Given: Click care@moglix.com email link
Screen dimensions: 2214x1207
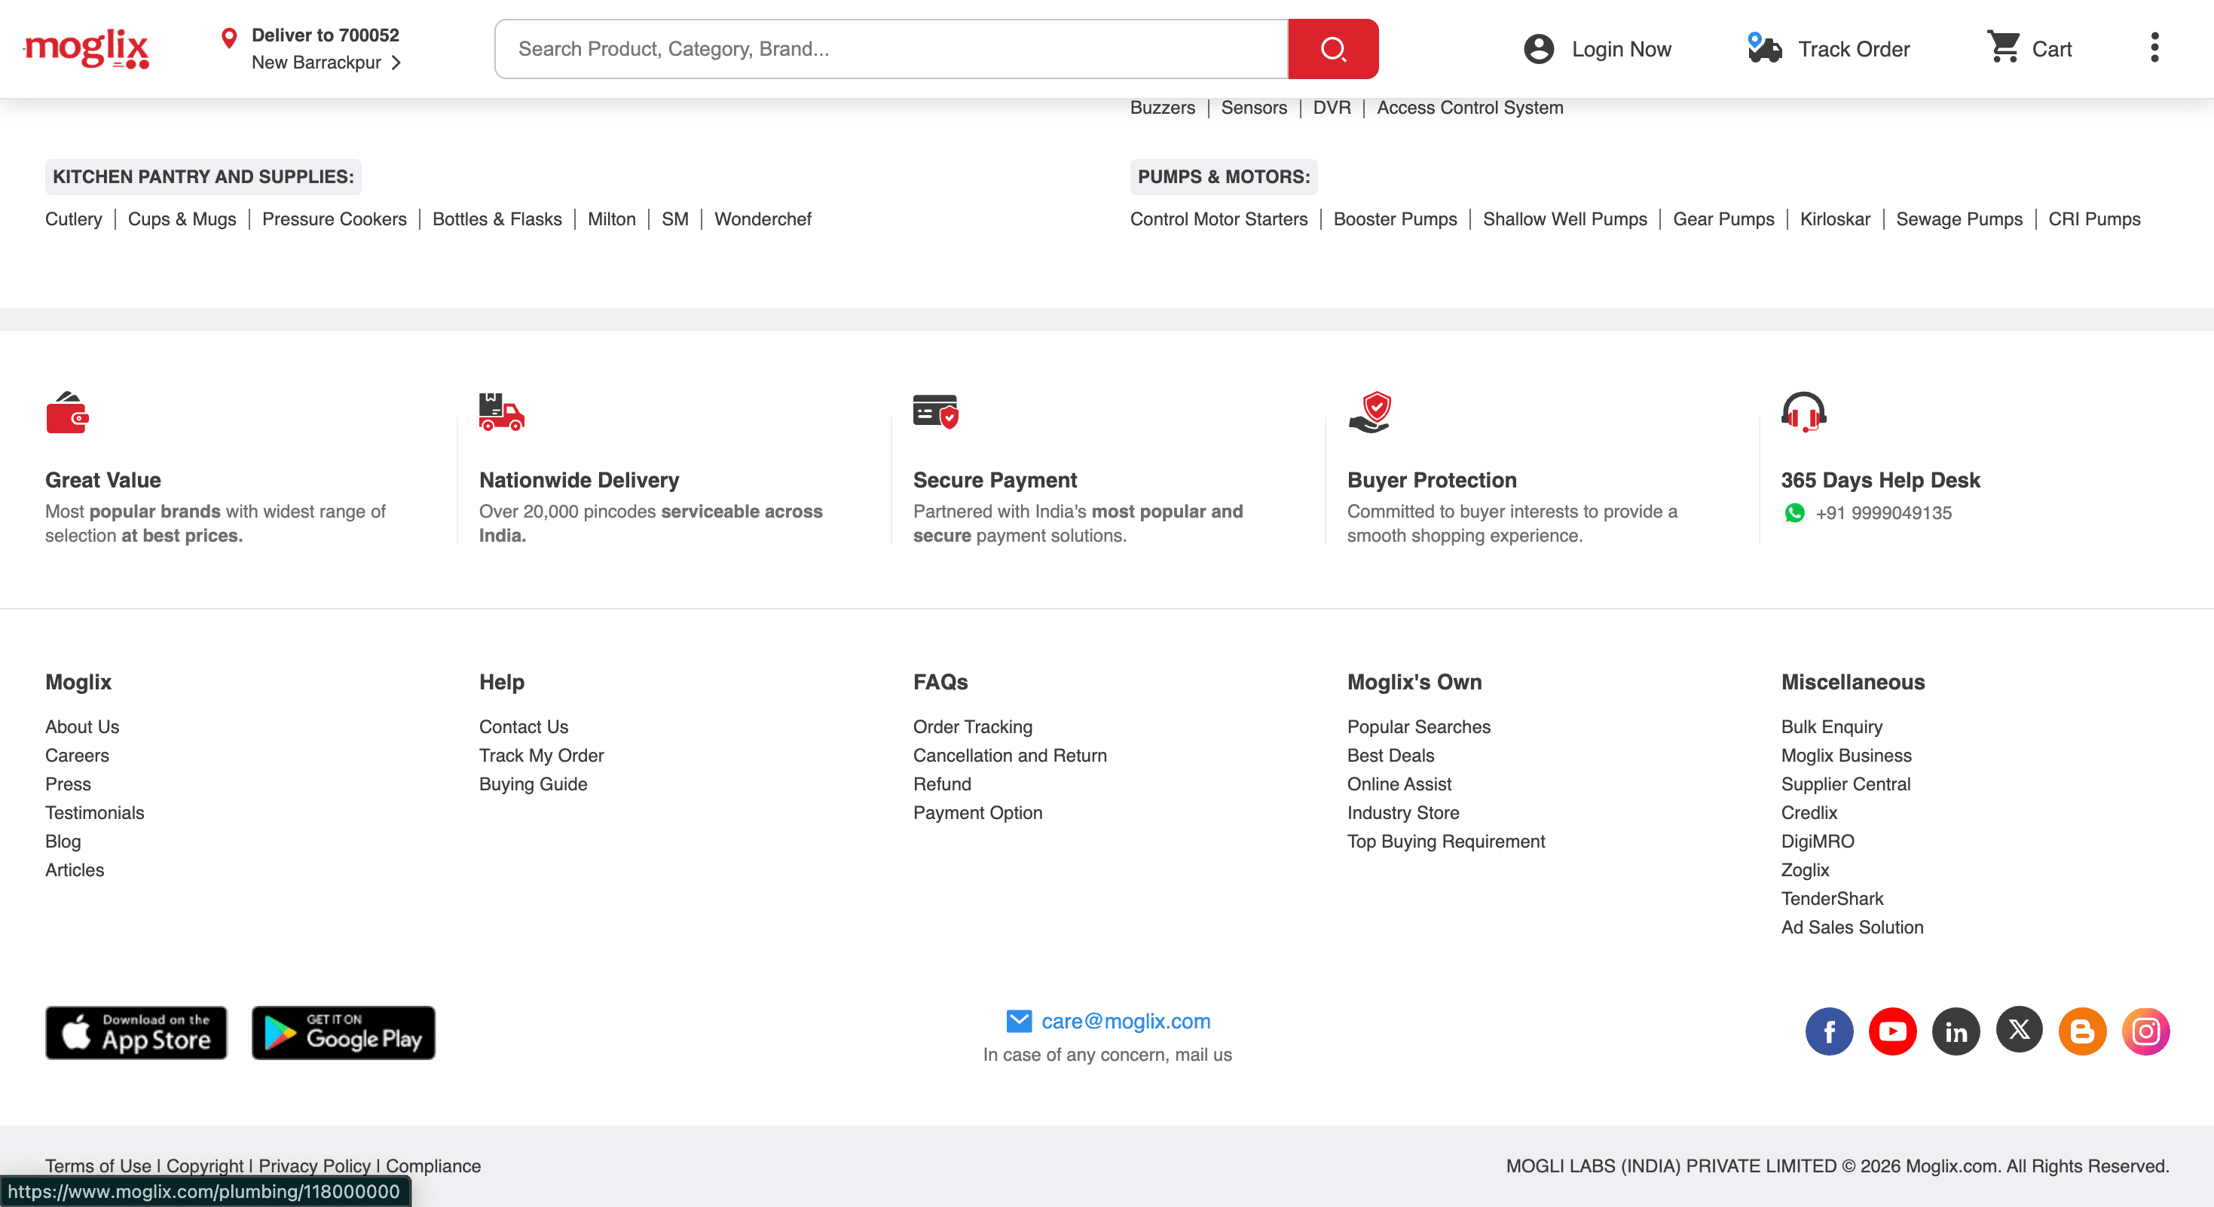Looking at the screenshot, I should (x=1126, y=1022).
